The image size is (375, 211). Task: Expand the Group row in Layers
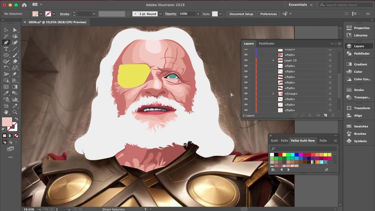(x=273, y=93)
